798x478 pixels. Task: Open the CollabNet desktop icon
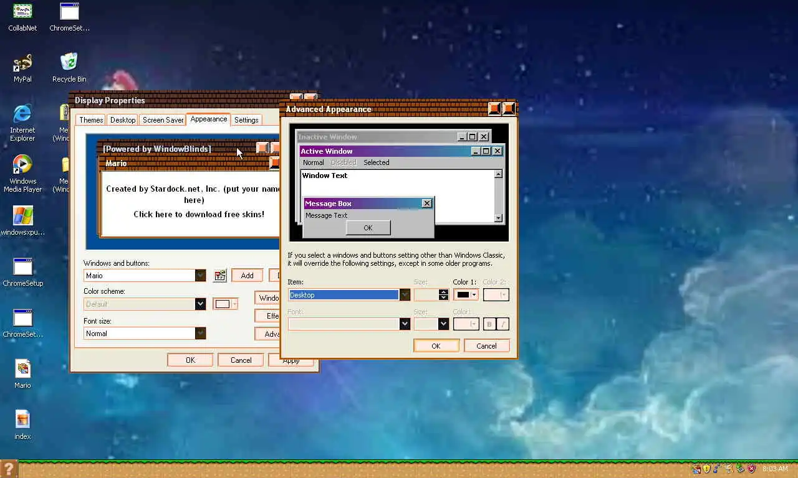click(22, 17)
